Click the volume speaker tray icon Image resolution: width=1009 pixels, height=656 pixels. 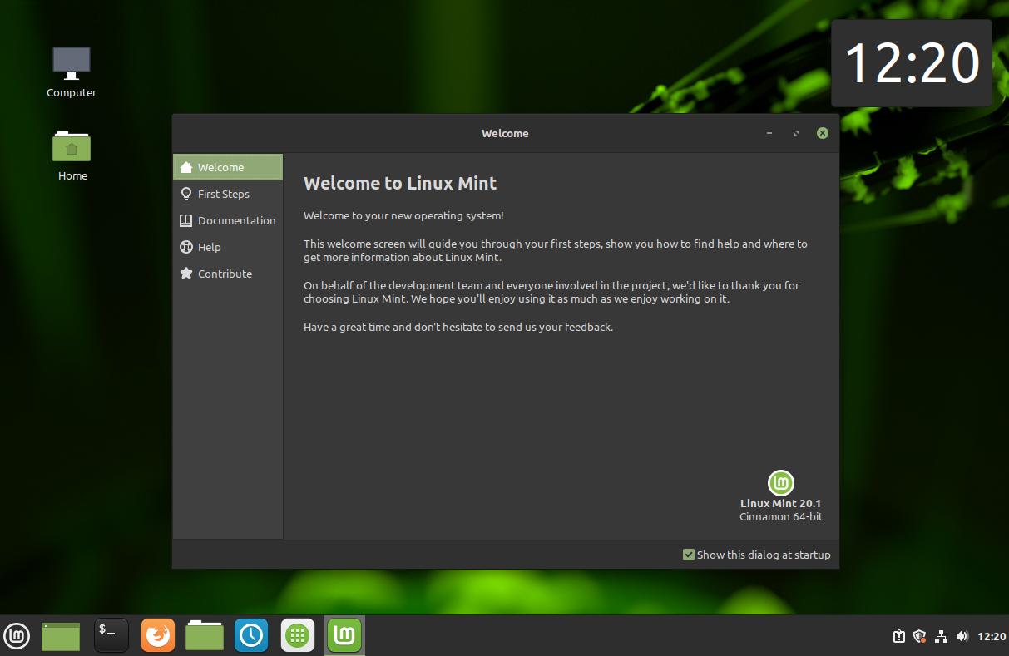[962, 636]
